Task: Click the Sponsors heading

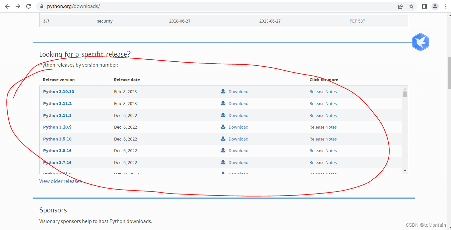Action: click(53, 210)
